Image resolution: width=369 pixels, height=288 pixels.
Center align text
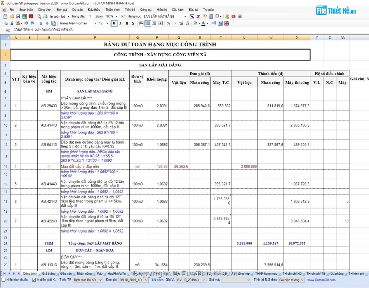[148, 23]
